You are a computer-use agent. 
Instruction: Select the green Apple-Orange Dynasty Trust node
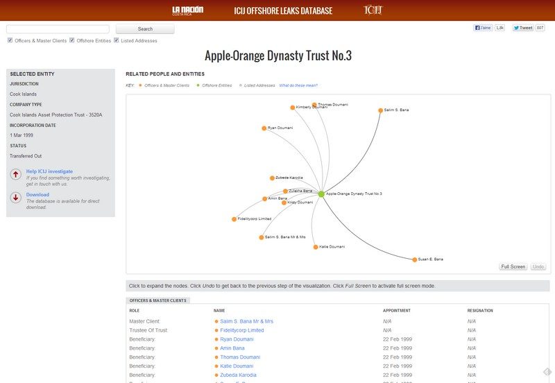(321, 194)
